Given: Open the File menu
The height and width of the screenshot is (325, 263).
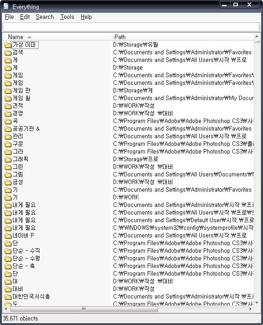Looking at the screenshot, I should pos(9,17).
